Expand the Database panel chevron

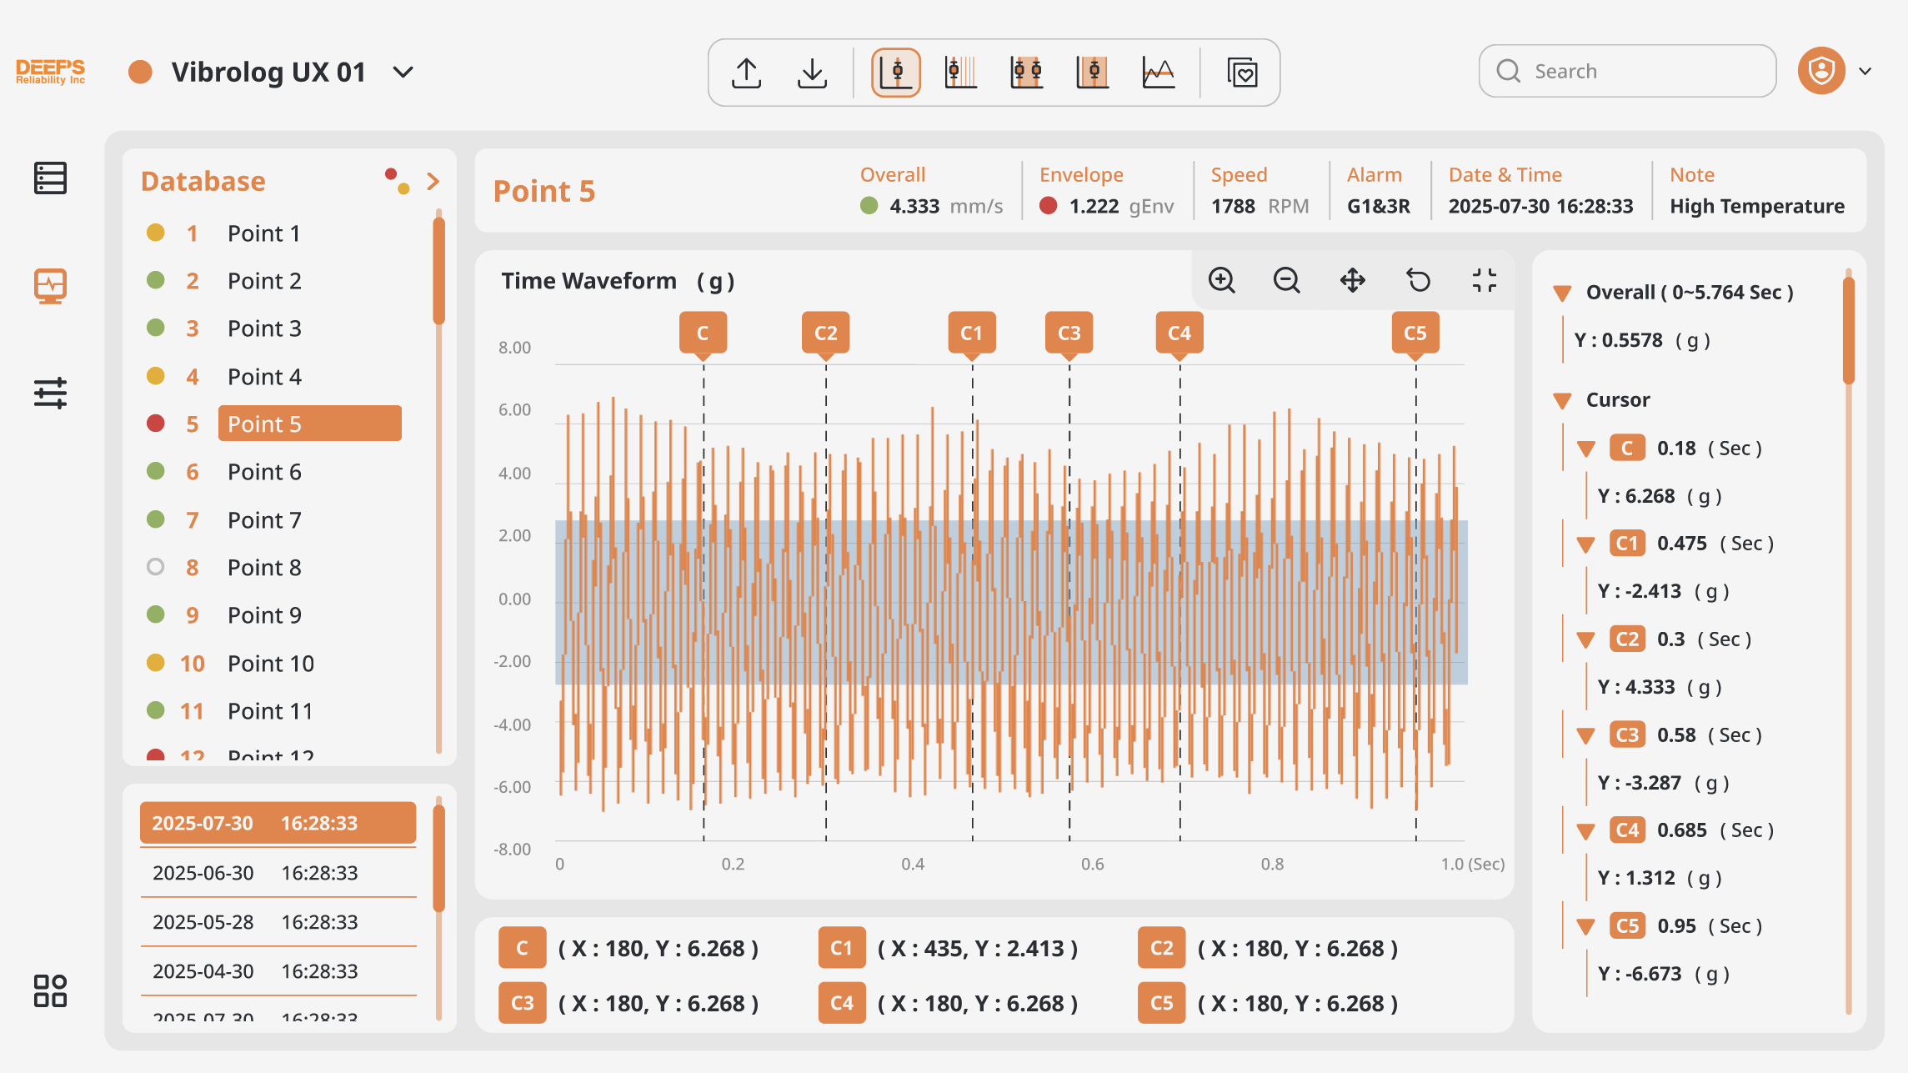coord(433,181)
